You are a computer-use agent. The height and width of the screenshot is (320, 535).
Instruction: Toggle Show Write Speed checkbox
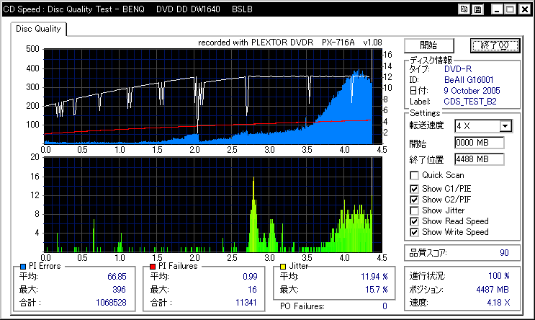pos(414,233)
